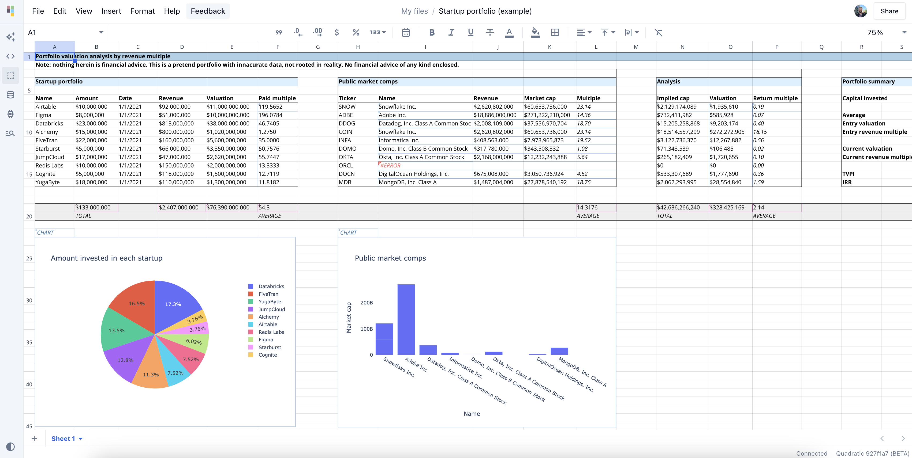Toggle Airtable legend entry in pie chart

263,325
